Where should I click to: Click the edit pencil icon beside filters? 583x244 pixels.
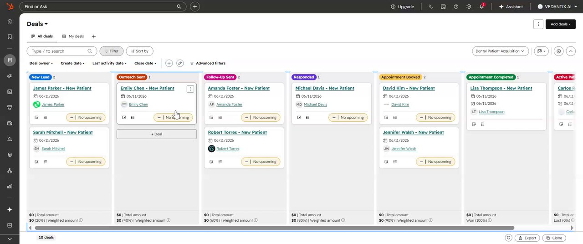[180, 63]
